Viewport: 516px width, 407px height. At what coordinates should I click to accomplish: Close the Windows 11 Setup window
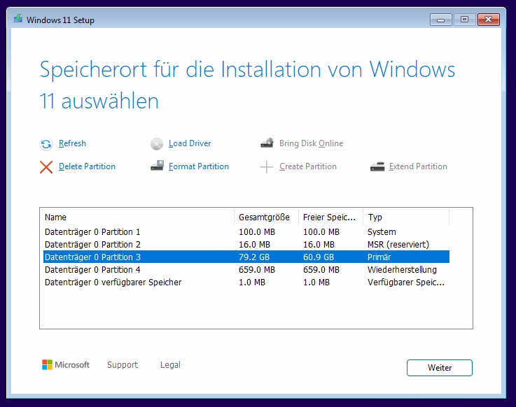tap(489, 20)
